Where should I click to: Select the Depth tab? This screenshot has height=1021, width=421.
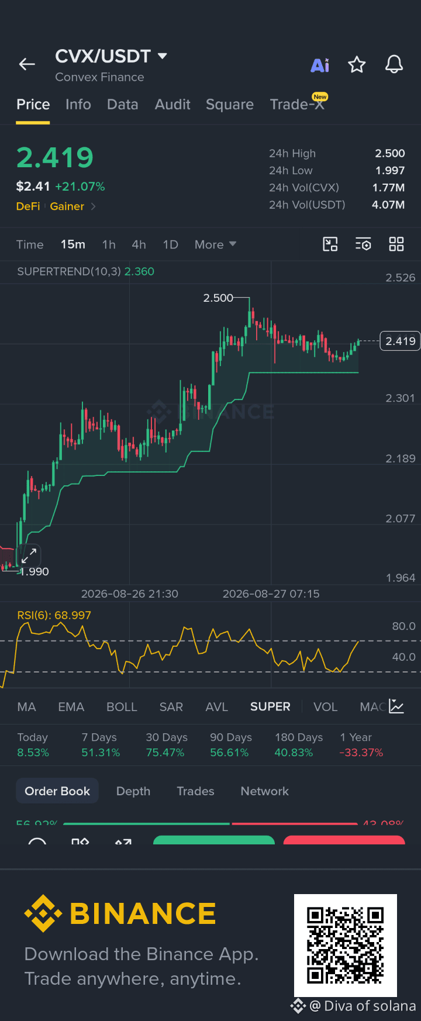[133, 791]
